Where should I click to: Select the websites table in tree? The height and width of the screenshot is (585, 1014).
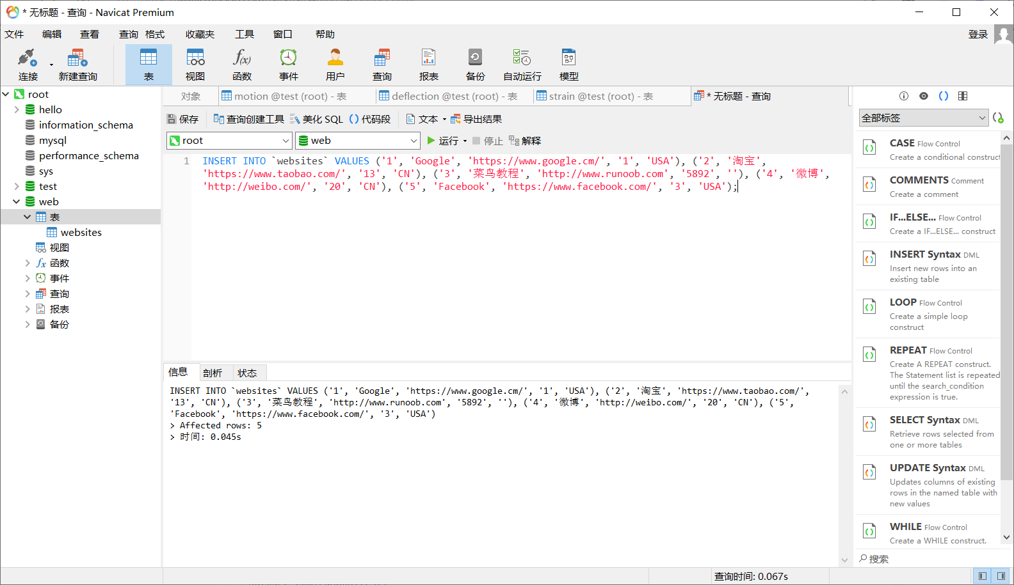[81, 233]
